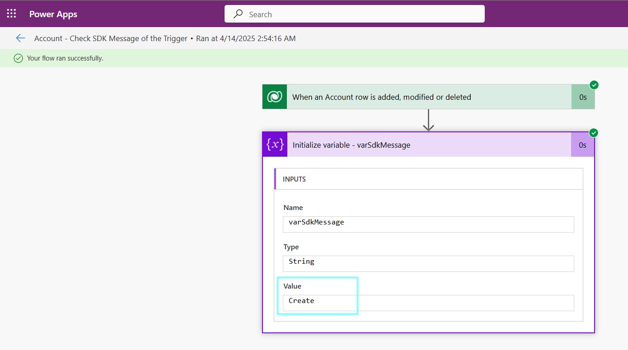The height and width of the screenshot is (350, 628).
Task: Focus the Search input box
Action: 361,14
